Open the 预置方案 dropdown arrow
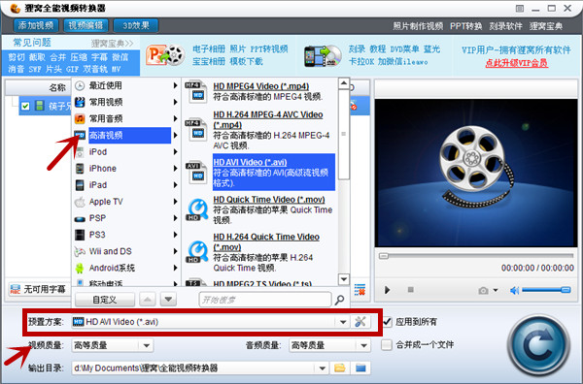Image resolution: width=583 pixels, height=384 pixels. click(343, 322)
